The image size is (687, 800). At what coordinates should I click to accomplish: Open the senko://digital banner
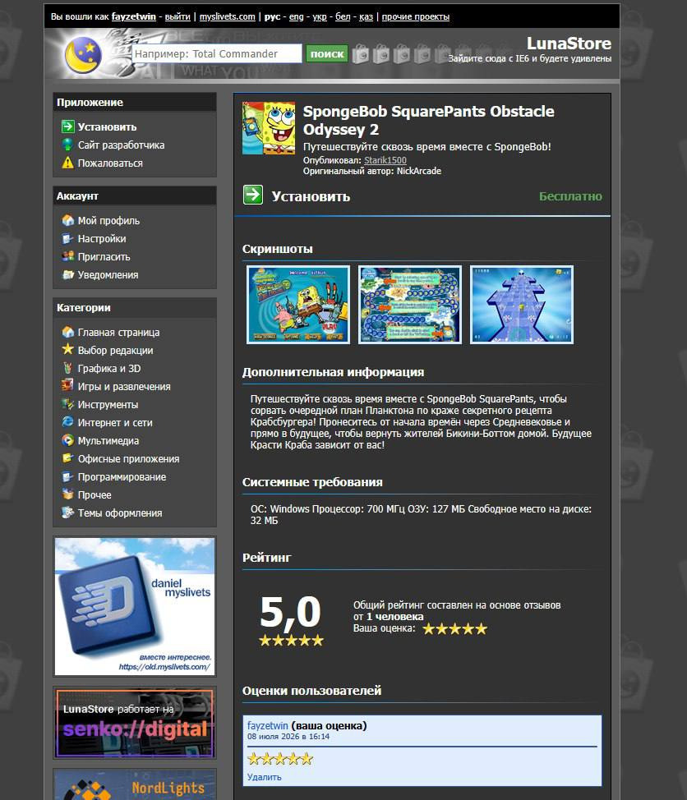coord(135,723)
